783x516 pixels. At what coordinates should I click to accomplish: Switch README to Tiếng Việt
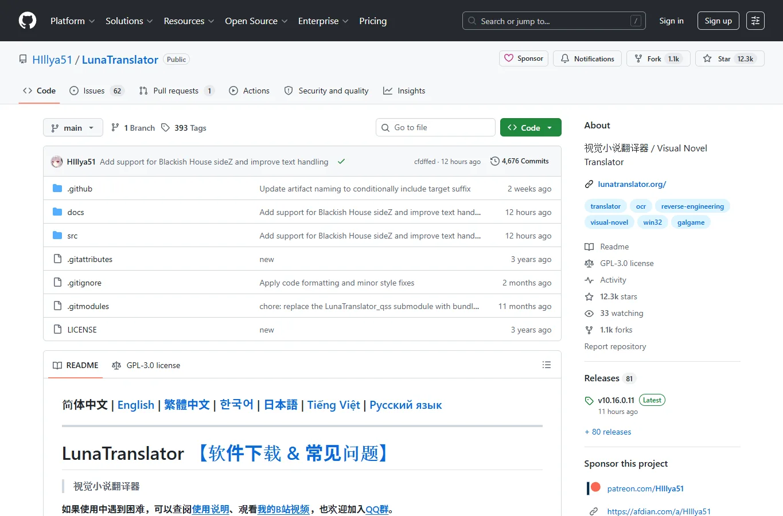(334, 405)
